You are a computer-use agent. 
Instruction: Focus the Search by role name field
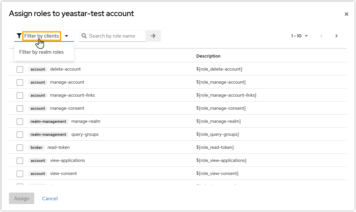pos(115,36)
